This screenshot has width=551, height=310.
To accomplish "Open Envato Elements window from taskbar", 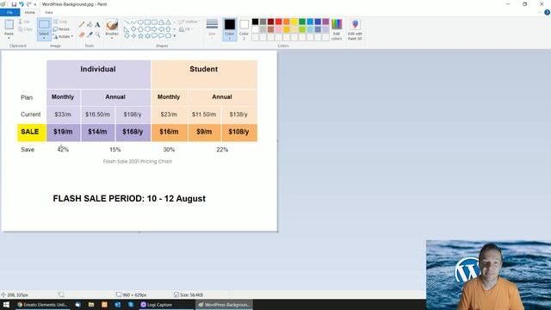I will 42,305.
